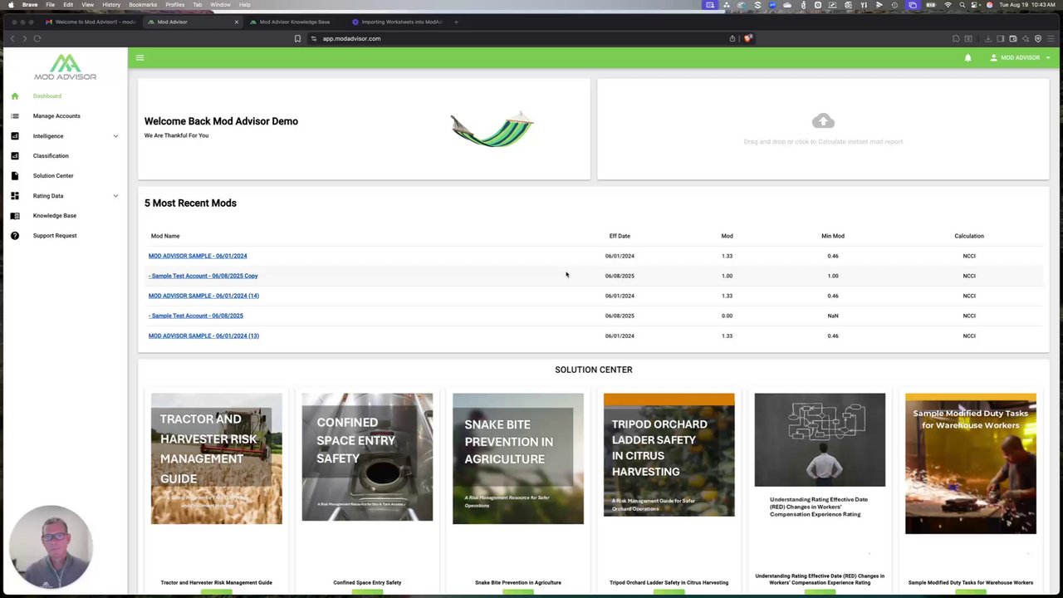Open the Brave main menu icon
The height and width of the screenshot is (598, 1063).
coord(1051,38)
